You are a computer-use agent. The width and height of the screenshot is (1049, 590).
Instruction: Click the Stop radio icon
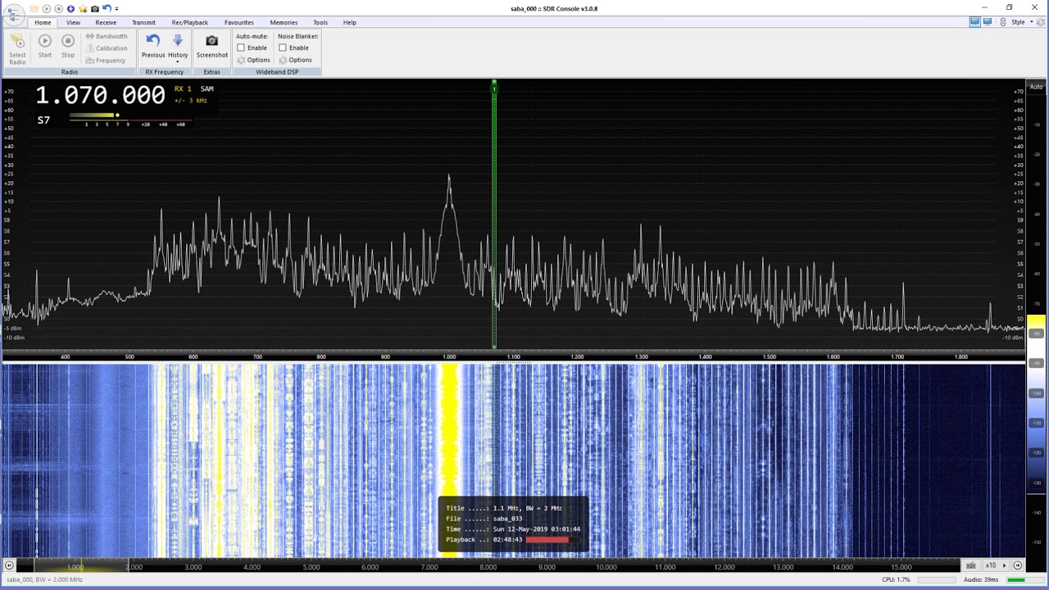coord(68,46)
